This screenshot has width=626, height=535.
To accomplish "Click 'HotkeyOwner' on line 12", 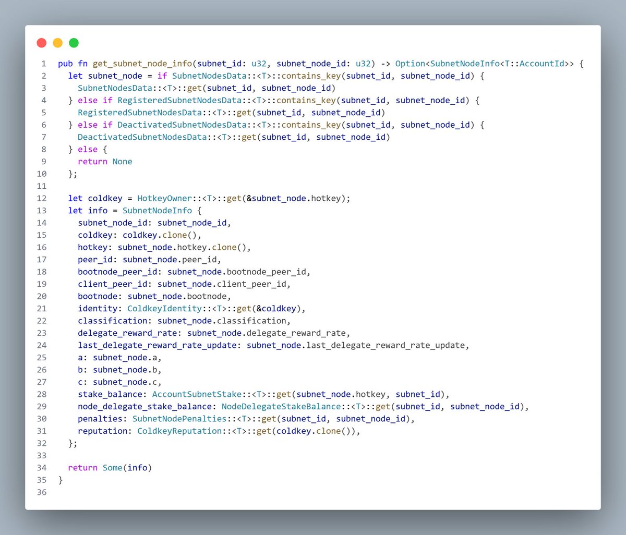I will (x=164, y=198).
